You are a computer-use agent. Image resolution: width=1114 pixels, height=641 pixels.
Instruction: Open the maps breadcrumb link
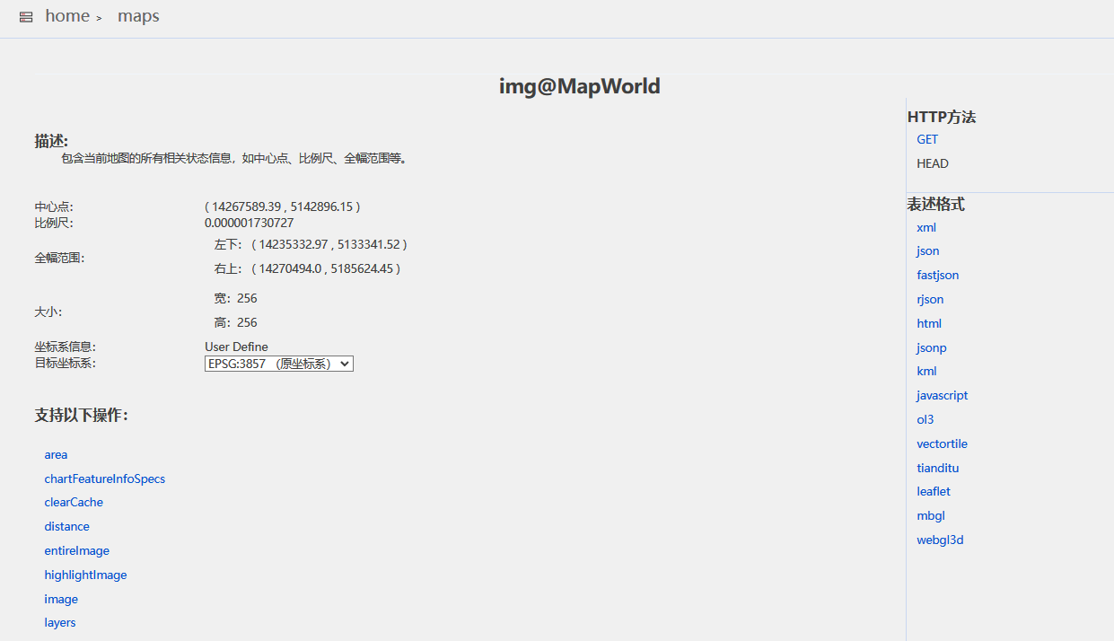pos(138,16)
